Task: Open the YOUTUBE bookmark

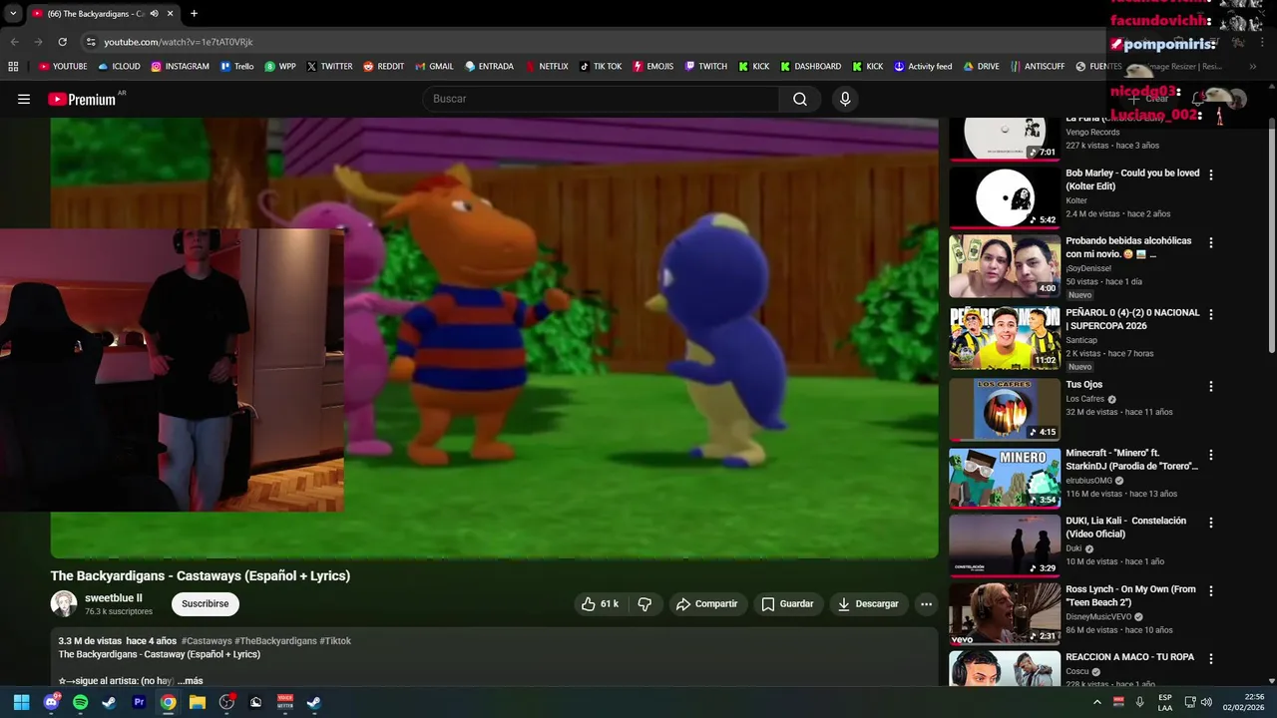Action: [x=63, y=67]
